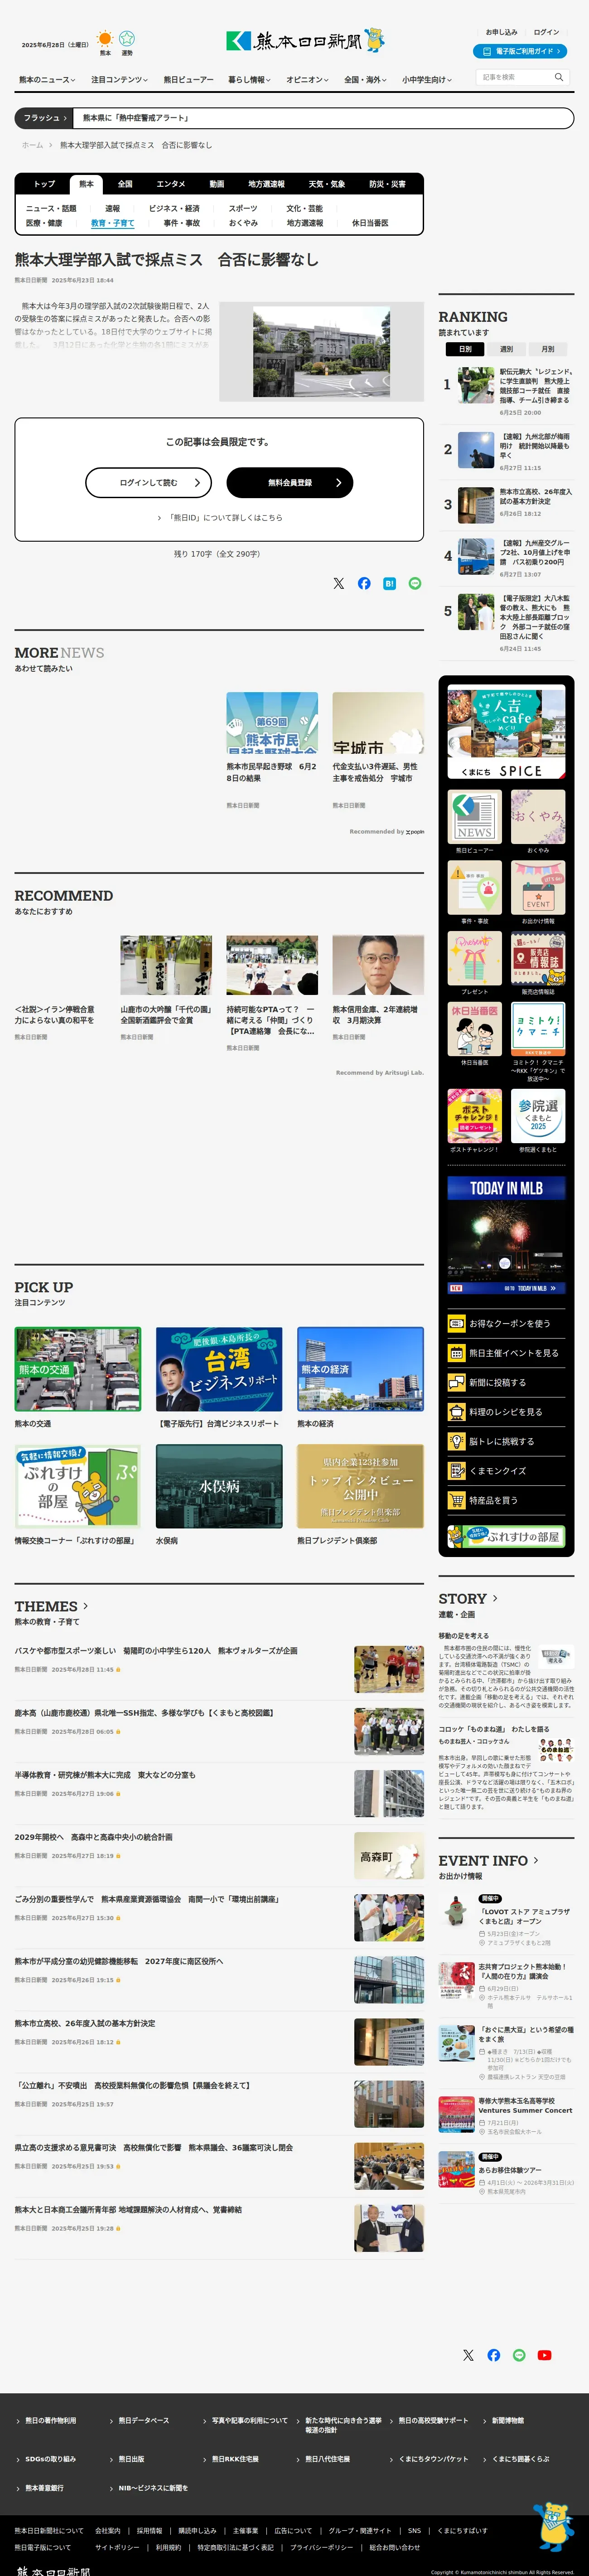Switch to the トップ category tab

pos(44,184)
